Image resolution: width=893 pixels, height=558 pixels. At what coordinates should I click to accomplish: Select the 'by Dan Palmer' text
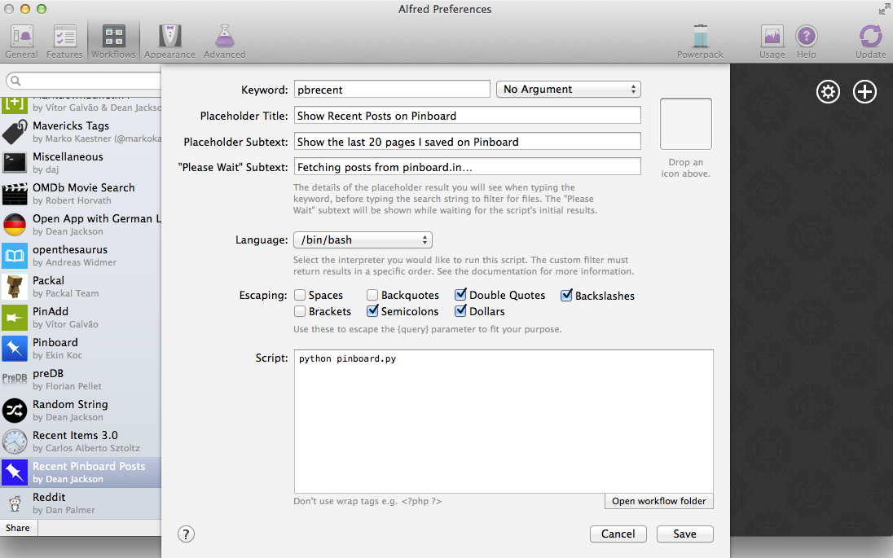64,510
